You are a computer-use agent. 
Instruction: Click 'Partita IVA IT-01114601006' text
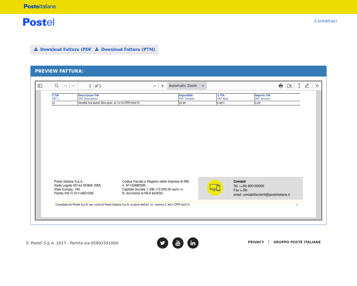[74, 193]
